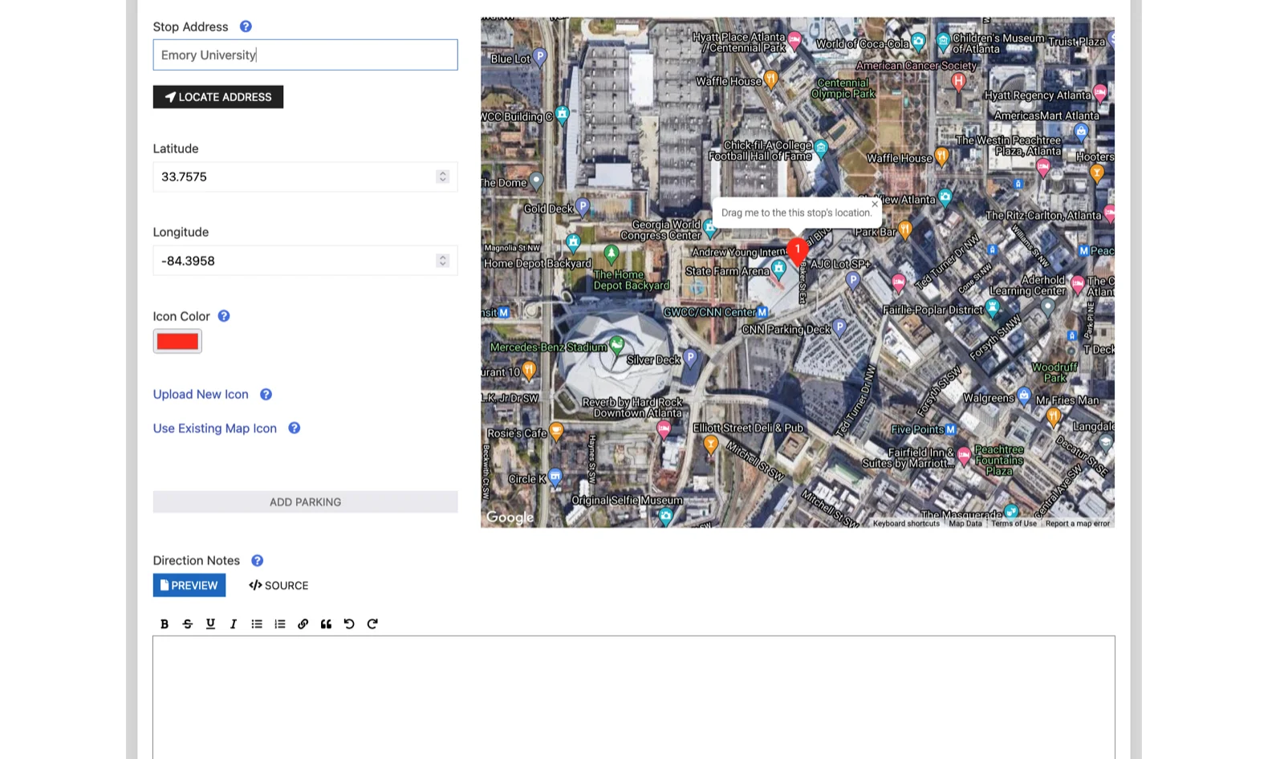
Task: Open Keyboard shortcuts on the map
Action: point(906,524)
